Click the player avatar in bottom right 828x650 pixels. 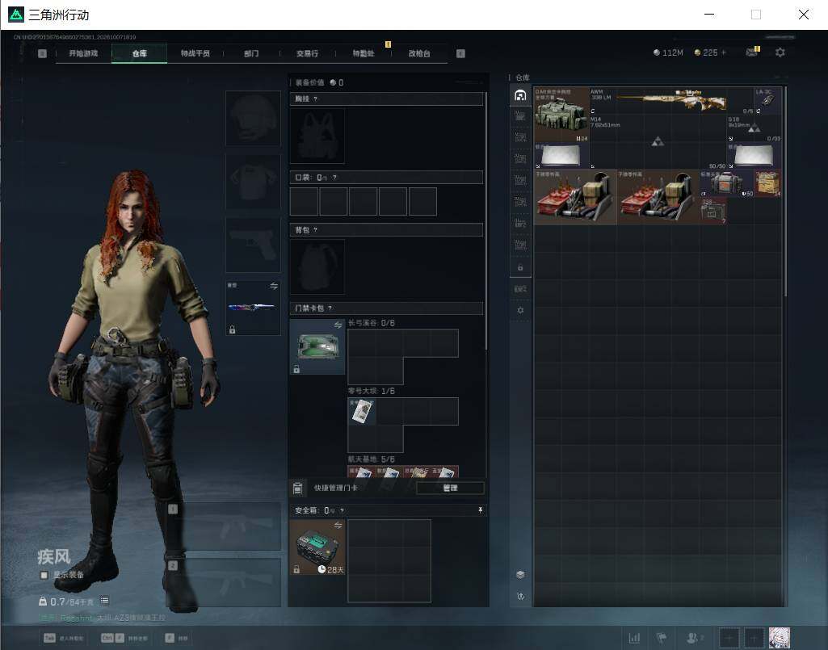(x=780, y=638)
